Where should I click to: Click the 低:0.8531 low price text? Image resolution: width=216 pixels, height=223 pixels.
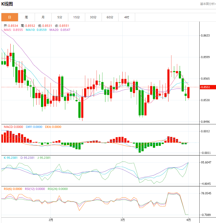pos(45,26)
